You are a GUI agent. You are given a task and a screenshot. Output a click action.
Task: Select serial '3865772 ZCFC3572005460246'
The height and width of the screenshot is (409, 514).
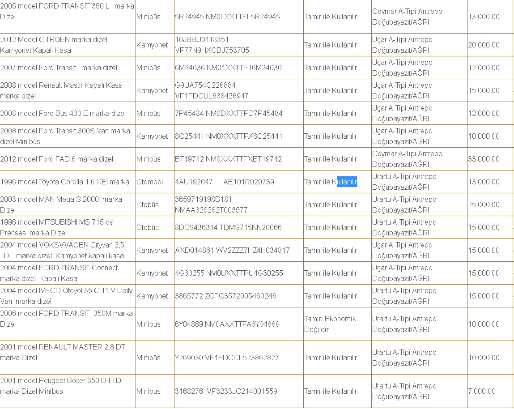click(x=225, y=296)
